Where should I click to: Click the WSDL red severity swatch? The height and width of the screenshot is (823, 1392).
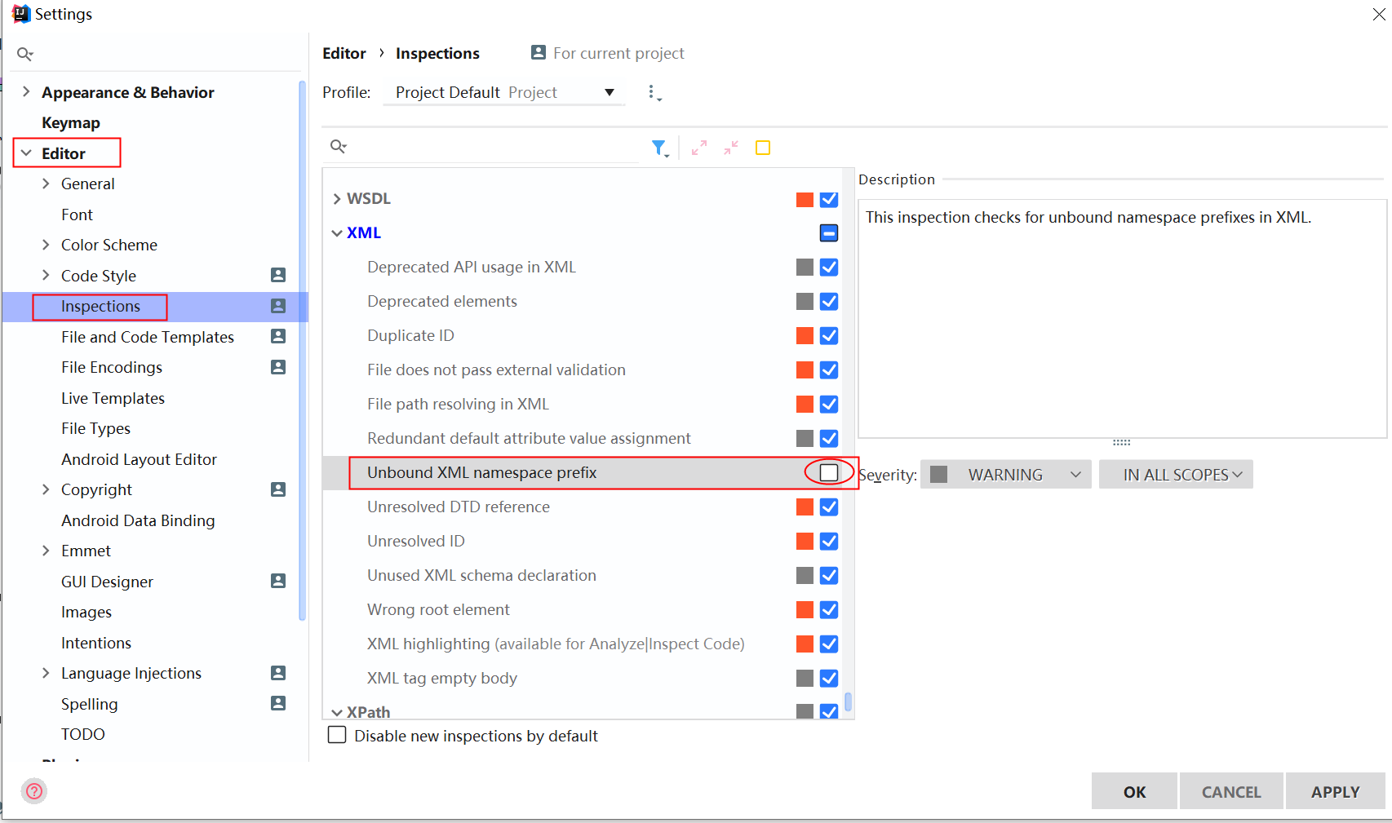point(805,199)
